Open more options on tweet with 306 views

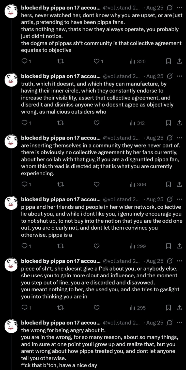click(179, 138)
